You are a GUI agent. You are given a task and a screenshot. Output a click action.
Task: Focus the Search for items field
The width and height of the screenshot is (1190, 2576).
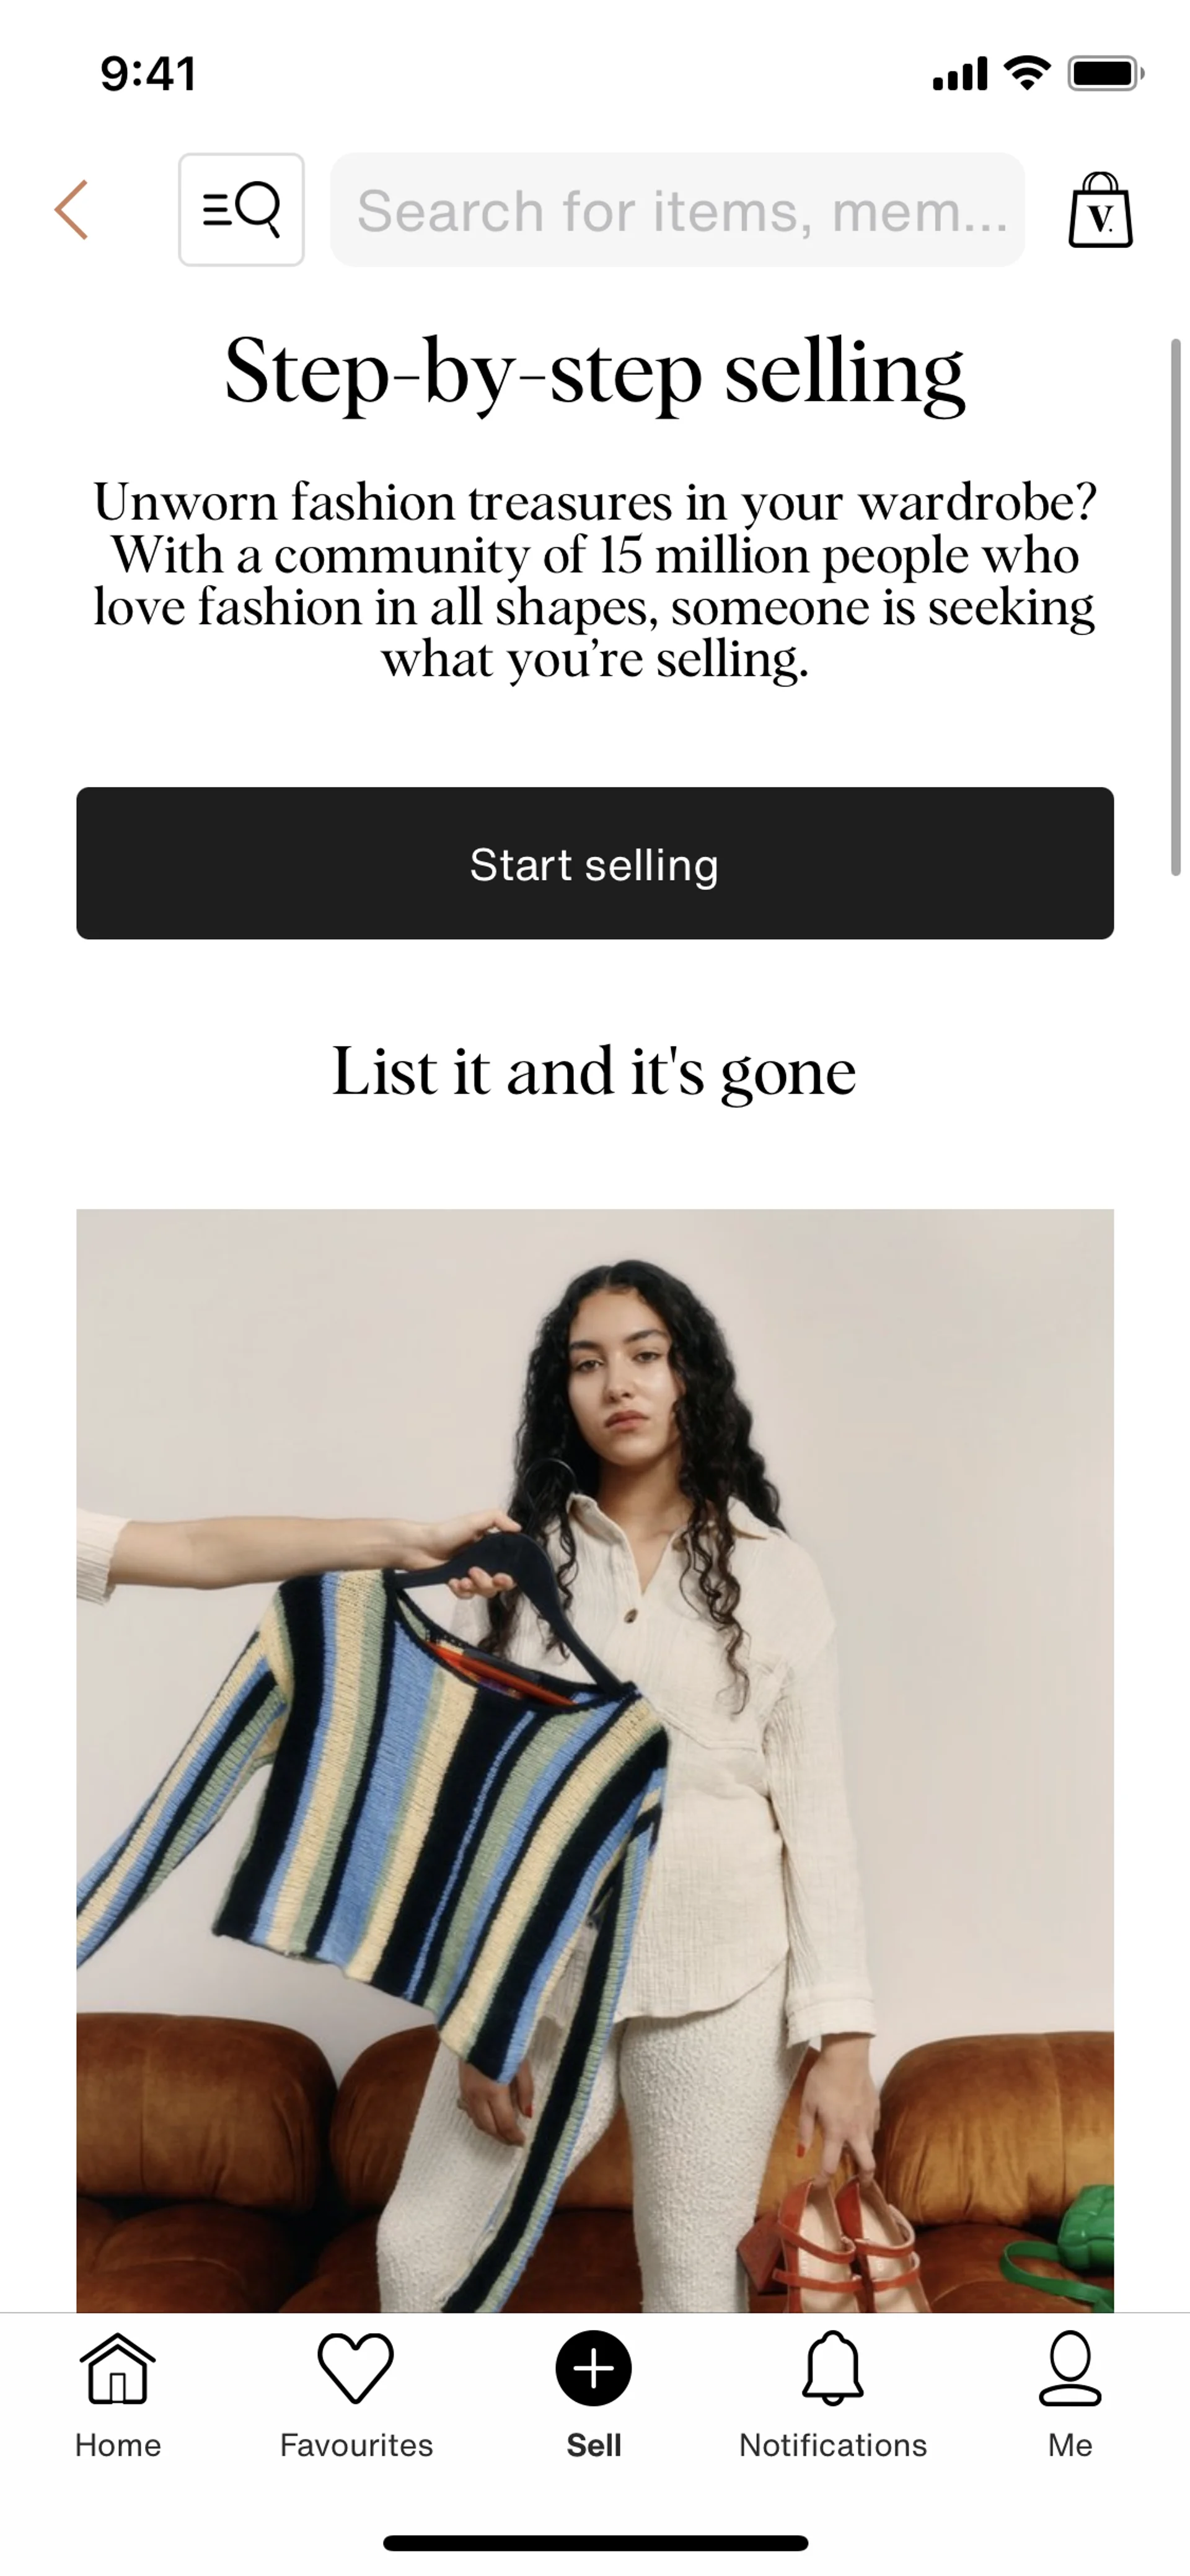[x=677, y=210]
